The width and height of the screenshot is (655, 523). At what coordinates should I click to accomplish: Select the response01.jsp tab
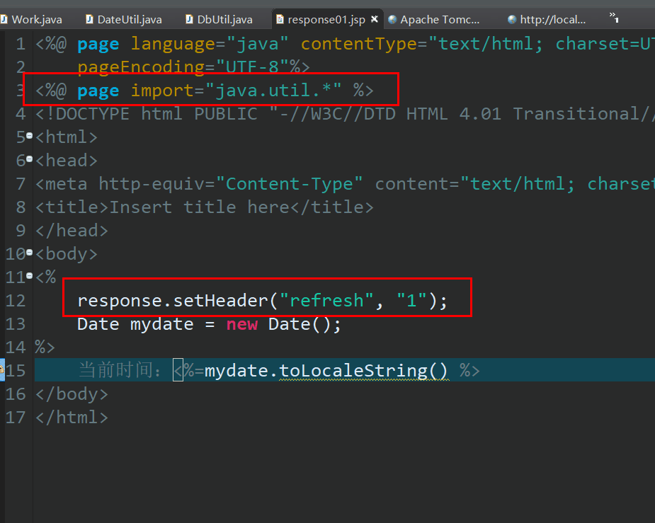pyautogui.click(x=326, y=20)
